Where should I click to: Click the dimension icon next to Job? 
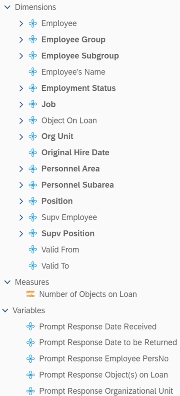[x=33, y=104]
